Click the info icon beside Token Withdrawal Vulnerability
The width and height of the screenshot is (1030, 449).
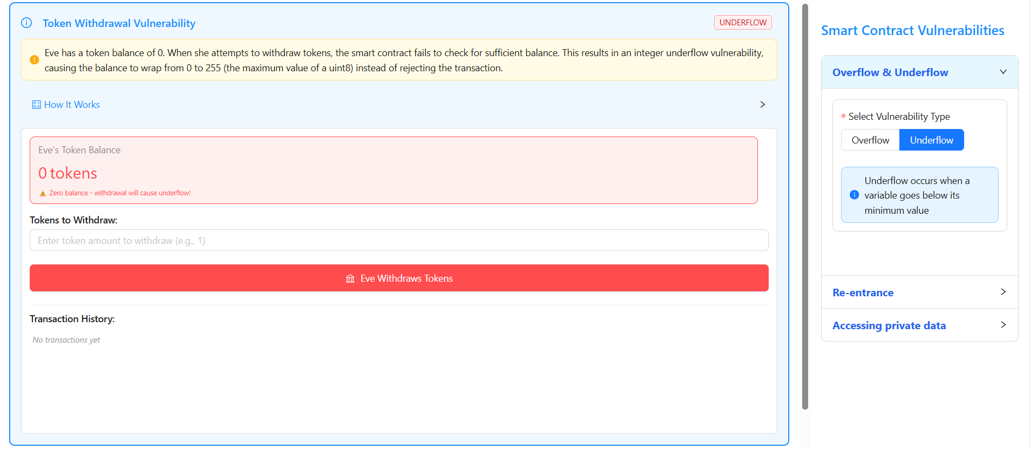[26, 23]
